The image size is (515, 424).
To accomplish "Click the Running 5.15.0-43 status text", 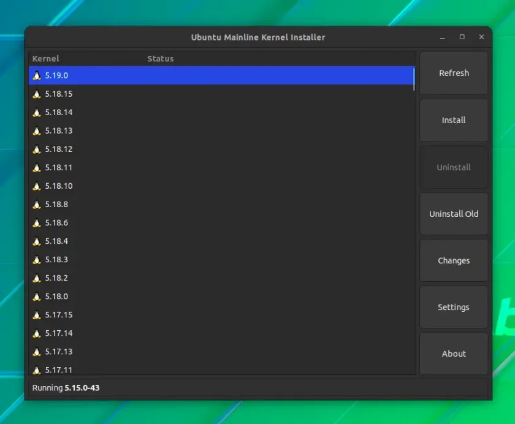I will coord(66,388).
